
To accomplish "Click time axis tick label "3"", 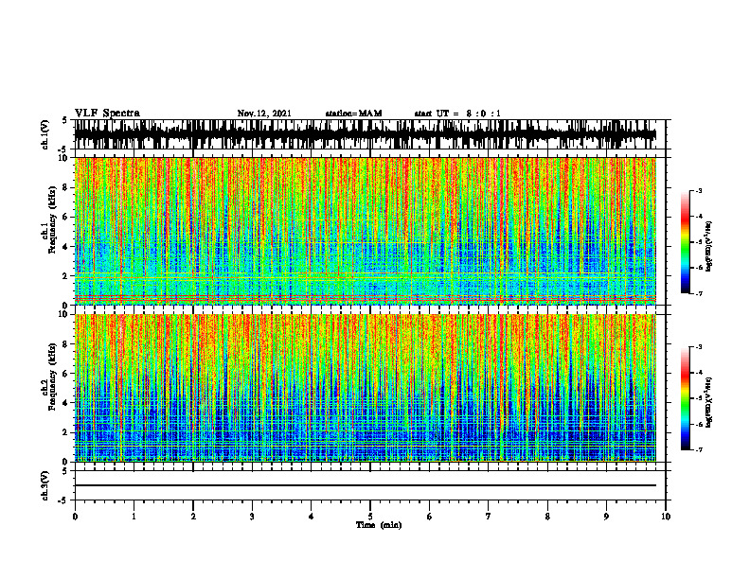I will [252, 517].
